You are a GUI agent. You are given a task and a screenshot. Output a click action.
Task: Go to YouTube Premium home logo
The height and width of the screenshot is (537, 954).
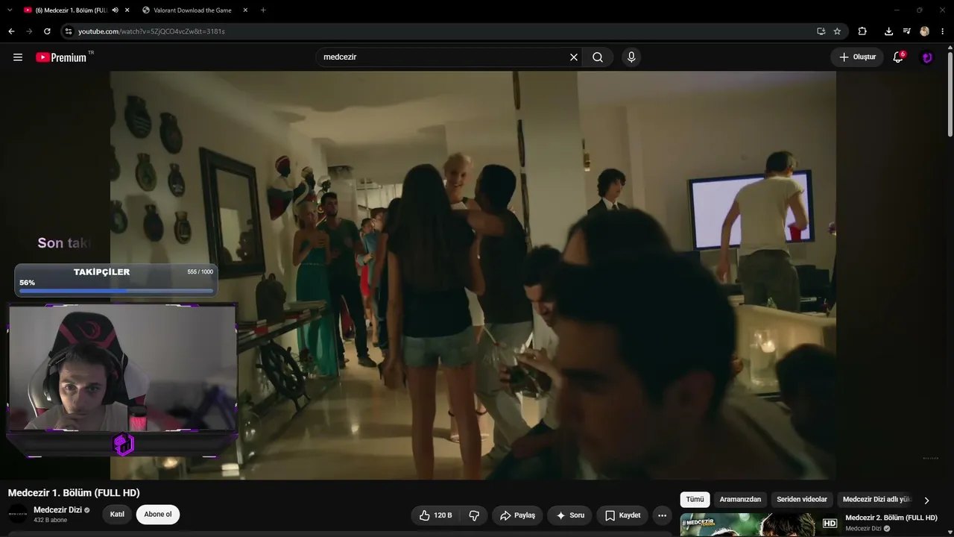pos(61,57)
